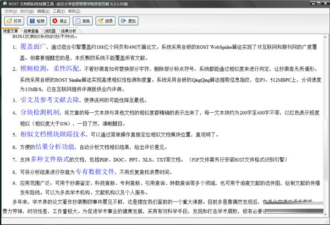Click the ROST app icon in title bar
This screenshot has height=225, width=330.
click(4, 4)
